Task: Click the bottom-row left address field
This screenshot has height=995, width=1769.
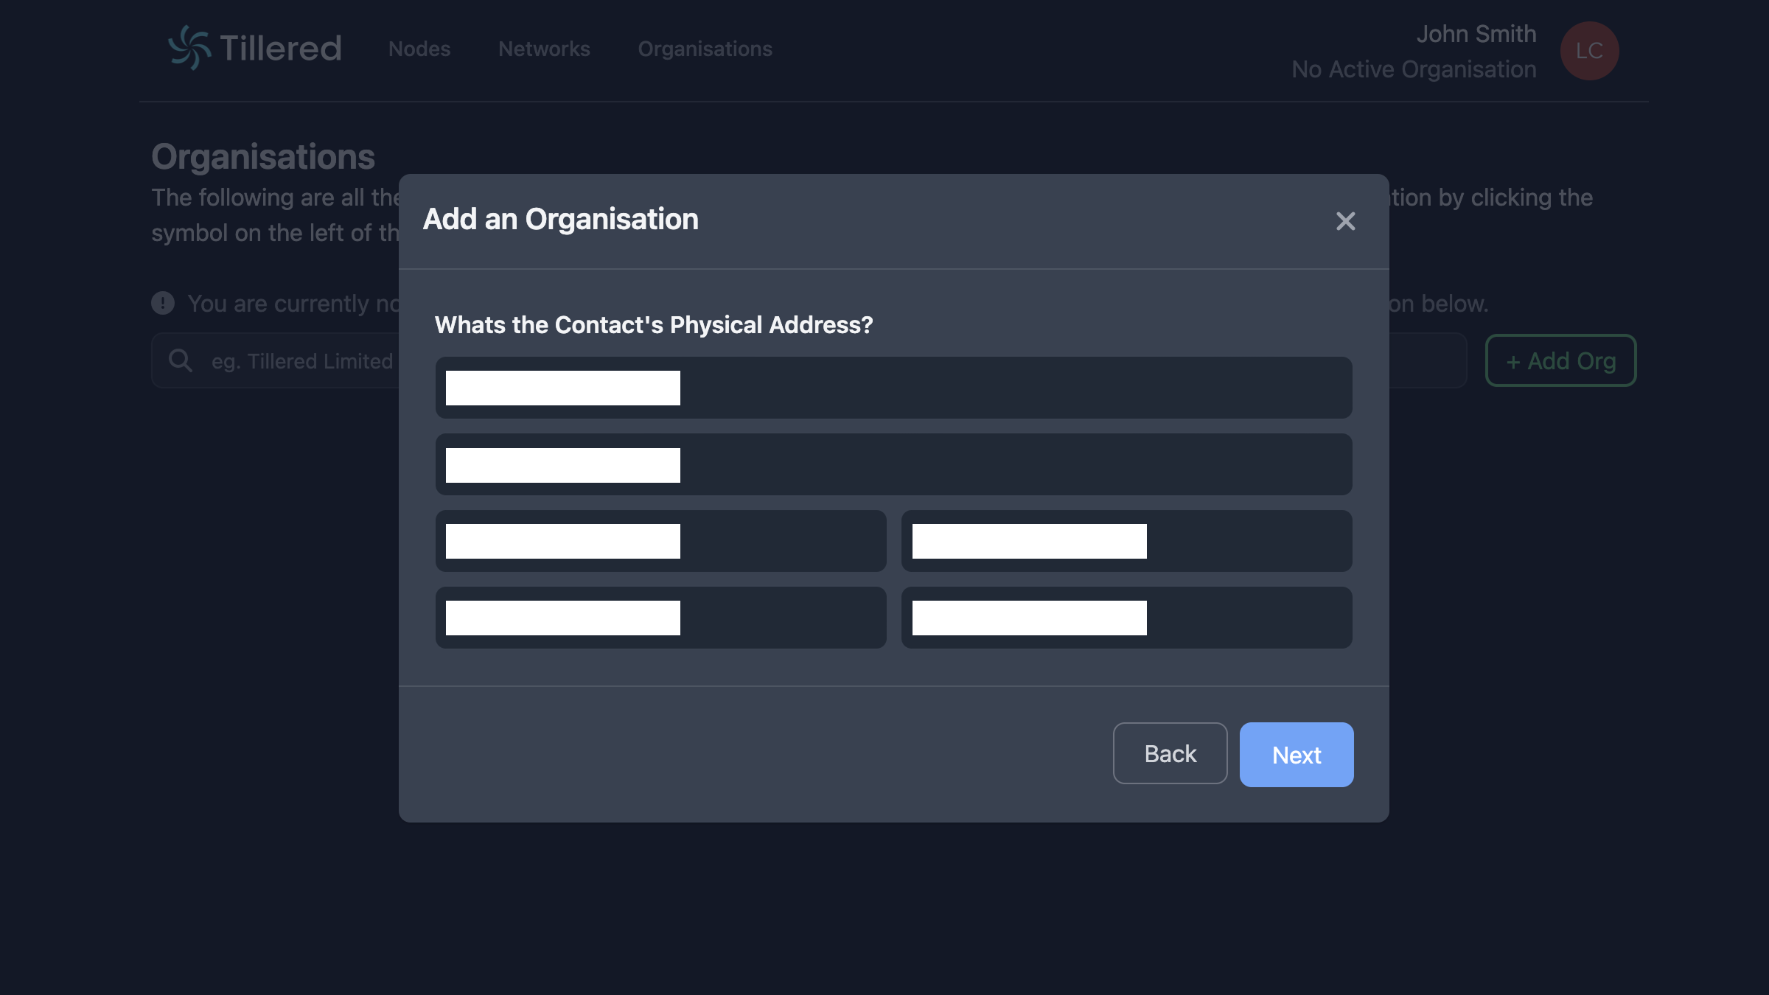Action: pos(660,618)
